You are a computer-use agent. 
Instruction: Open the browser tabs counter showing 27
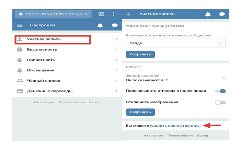101,14
